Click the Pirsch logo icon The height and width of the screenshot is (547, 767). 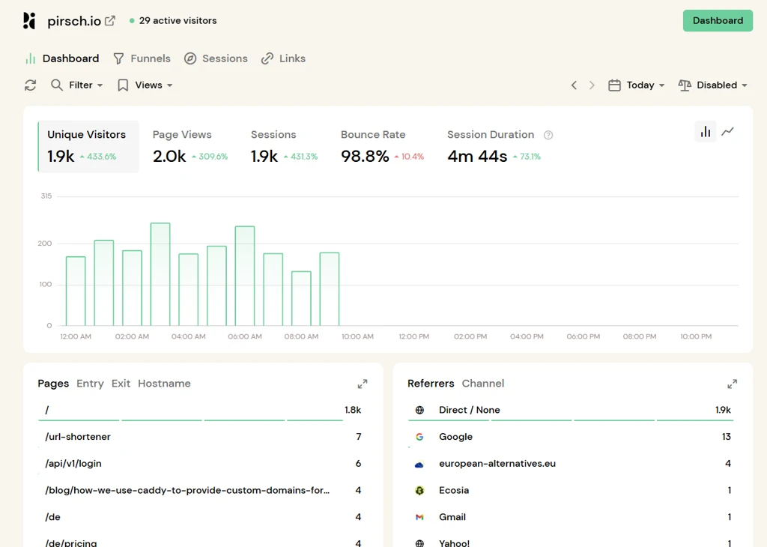point(29,20)
